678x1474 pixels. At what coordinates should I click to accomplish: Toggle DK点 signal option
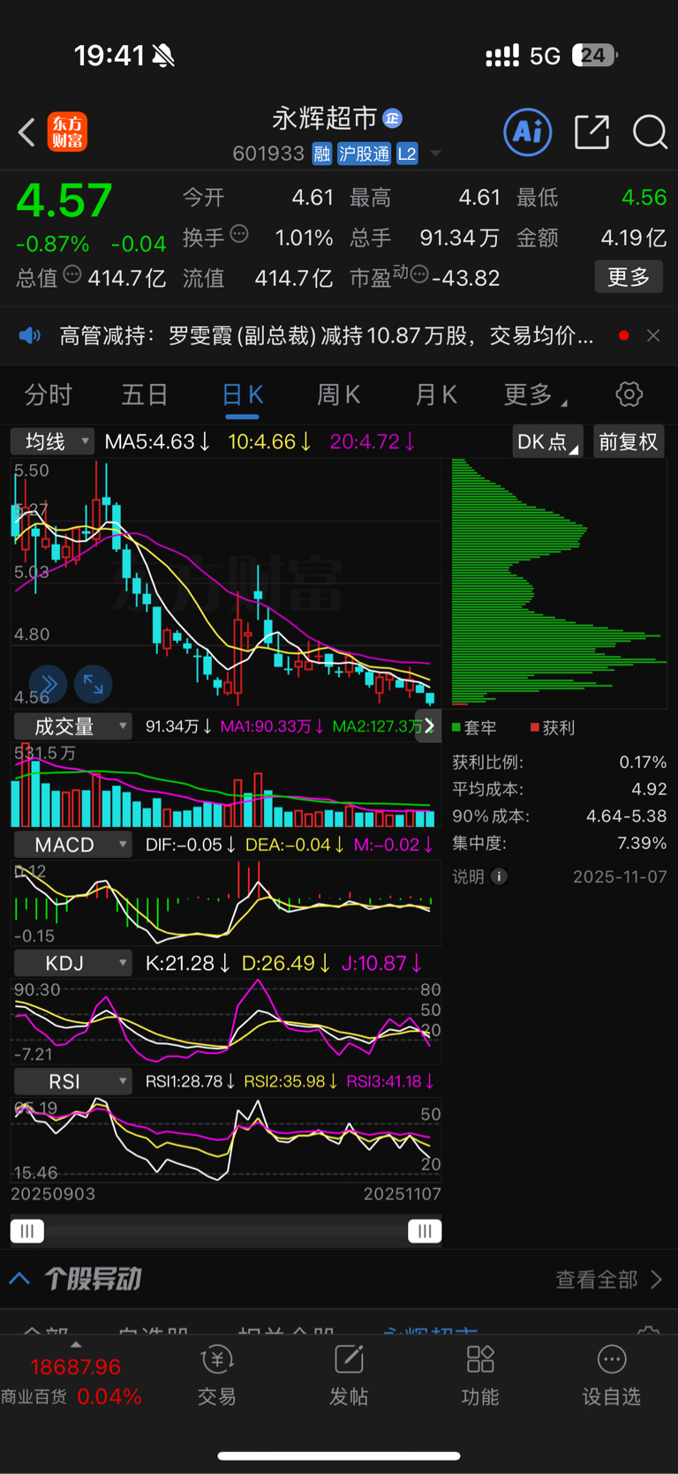pyautogui.click(x=547, y=441)
